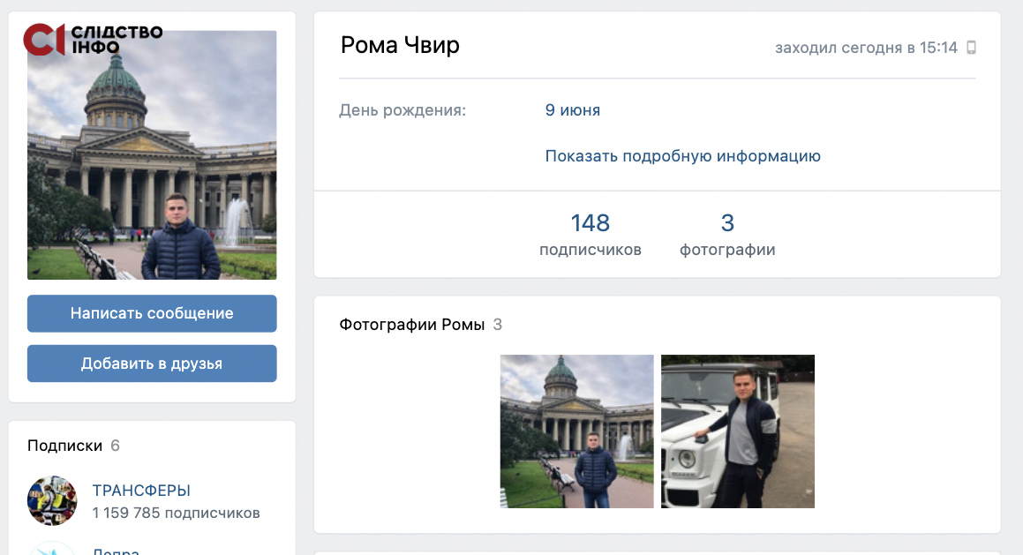Open the ТРАНСФЕРЫ group avatar

pyautogui.click(x=52, y=500)
